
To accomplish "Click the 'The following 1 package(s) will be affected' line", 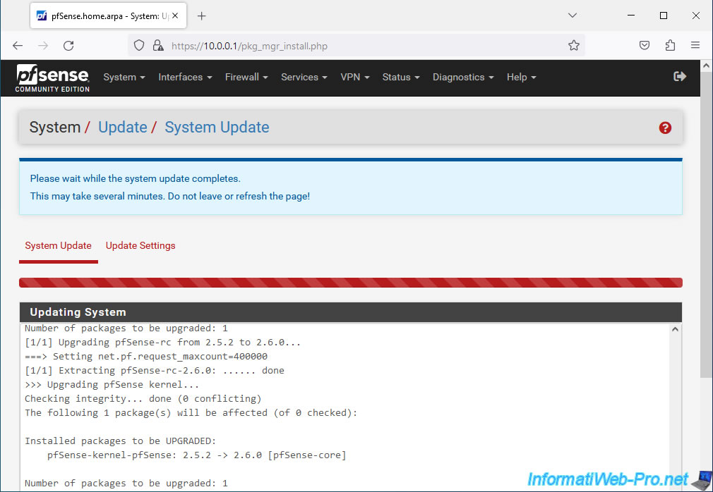I will (x=191, y=412).
